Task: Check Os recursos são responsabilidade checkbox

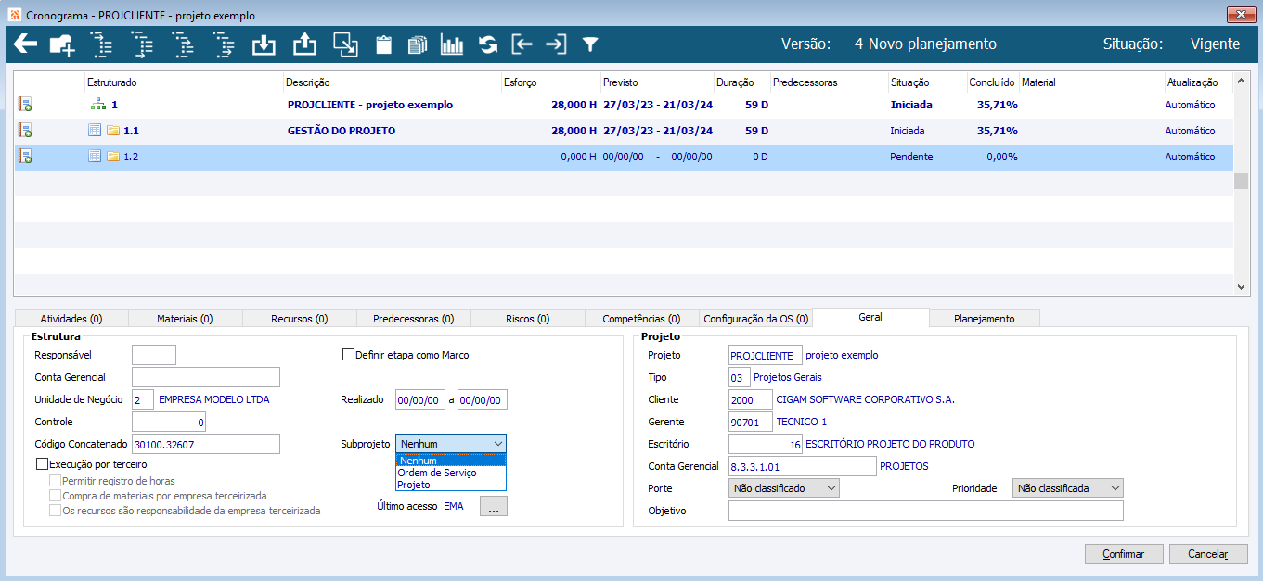Action: coord(56,511)
